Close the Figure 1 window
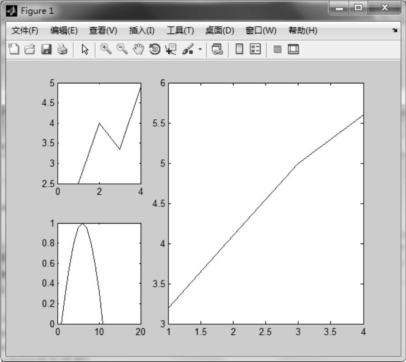Screen dimensions: 406x362 385,8
